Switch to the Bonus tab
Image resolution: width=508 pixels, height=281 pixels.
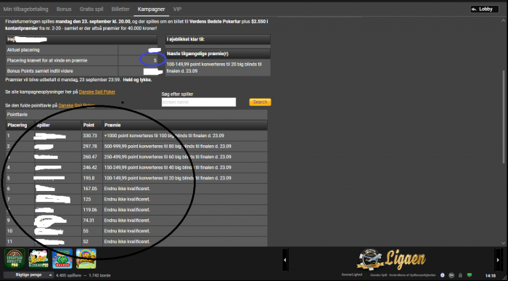tap(64, 9)
